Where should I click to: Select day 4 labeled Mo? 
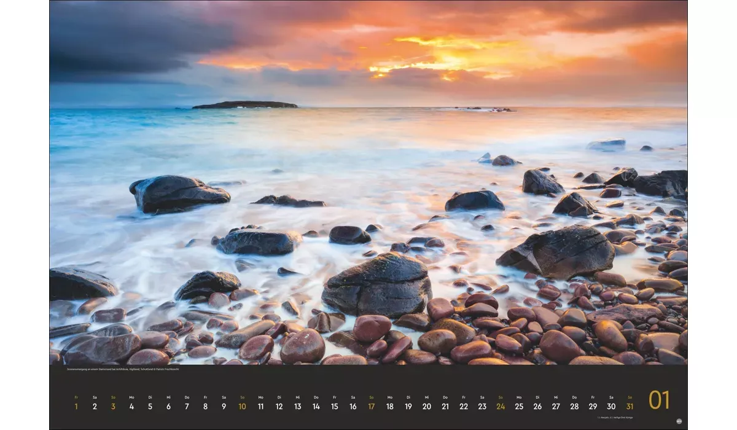131,403
